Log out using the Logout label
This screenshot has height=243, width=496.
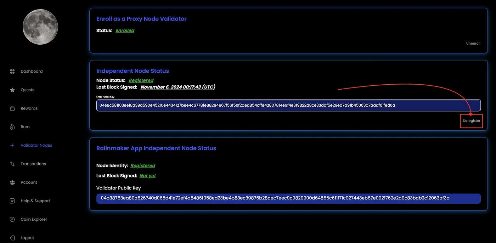pyautogui.click(x=28, y=238)
